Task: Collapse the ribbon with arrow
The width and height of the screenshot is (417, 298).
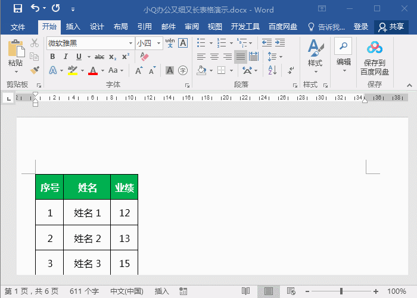Action: tap(410, 85)
